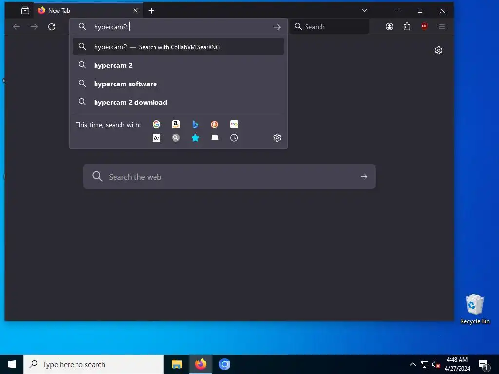Open a new tab with the plus button
The image size is (499, 374).
click(x=152, y=11)
